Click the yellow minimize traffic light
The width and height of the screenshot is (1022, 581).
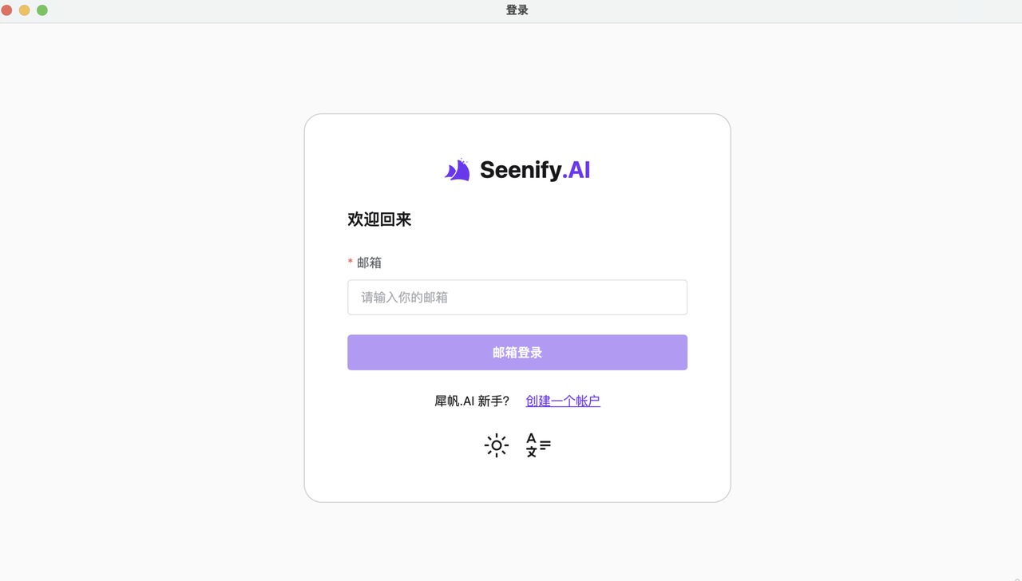pos(24,11)
